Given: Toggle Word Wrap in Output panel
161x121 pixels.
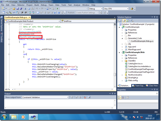Looking at the screenshot, I should [89, 97].
